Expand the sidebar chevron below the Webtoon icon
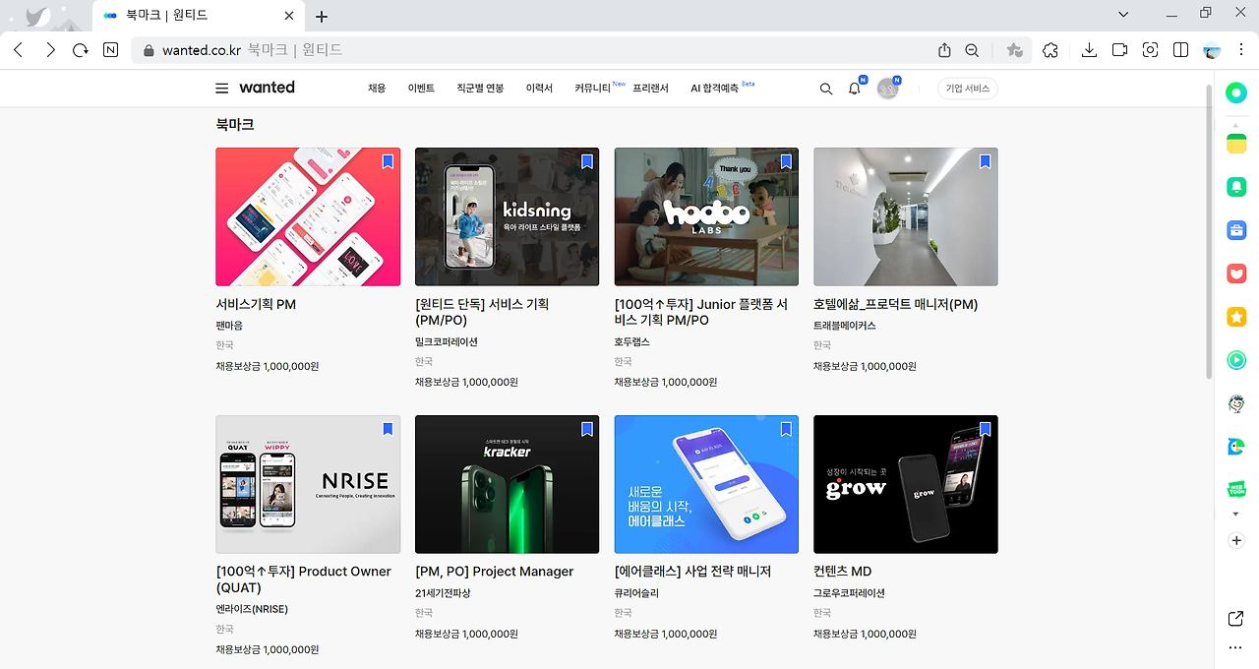 [x=1236, y=513]
